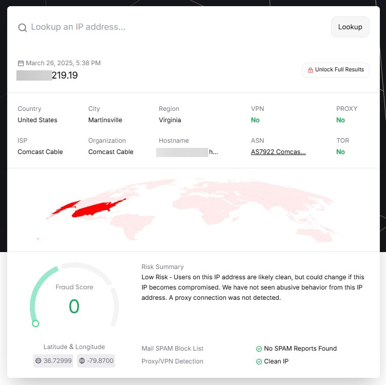386x385 pixels.
Task: Open the AS7922 Comcast ASN link
Action: [x=278, y=152]
